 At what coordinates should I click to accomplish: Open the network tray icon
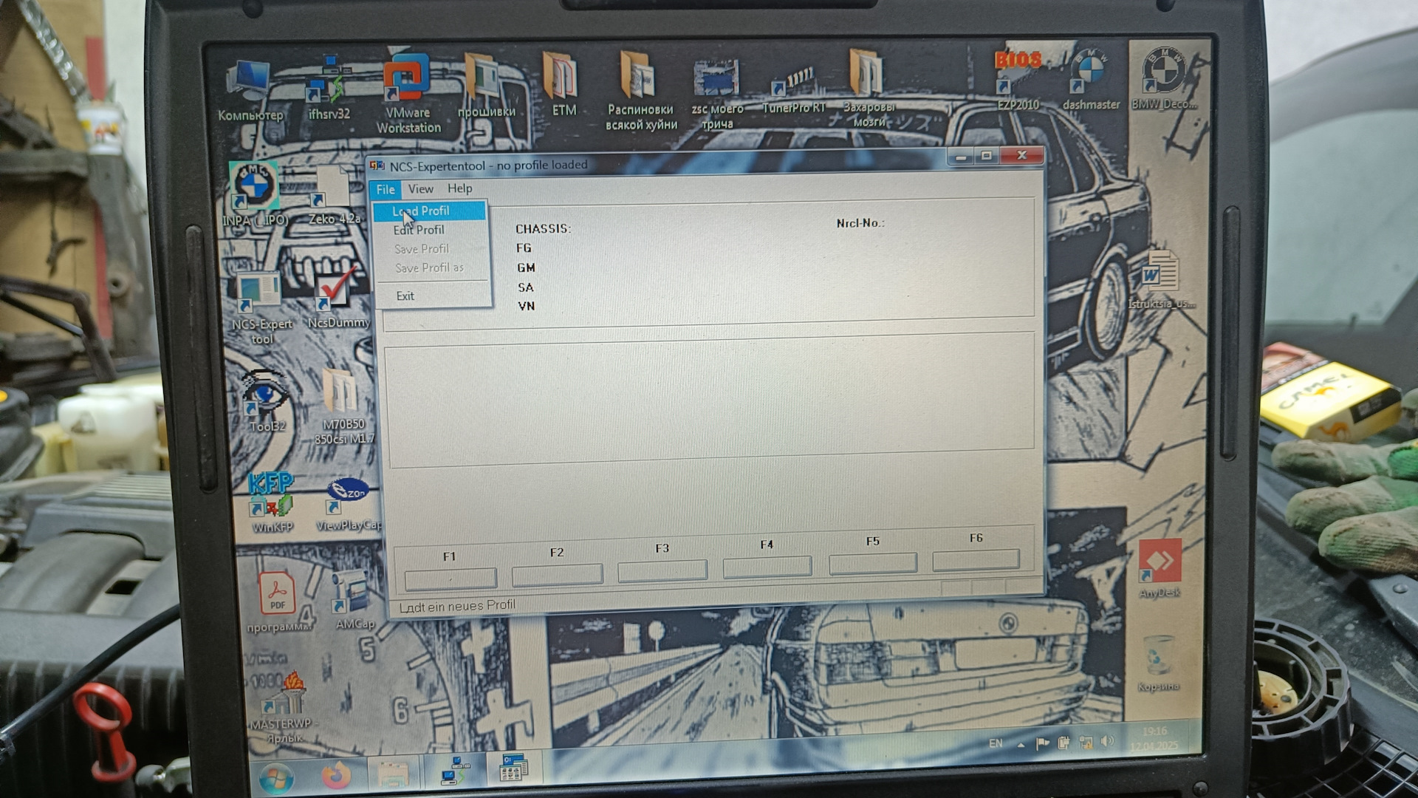pos(1086,742)
